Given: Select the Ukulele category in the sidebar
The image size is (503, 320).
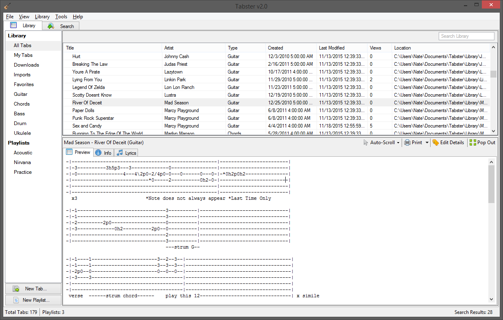Looking at the screenshot, I should pyautogui.click(x=33, y=133).
